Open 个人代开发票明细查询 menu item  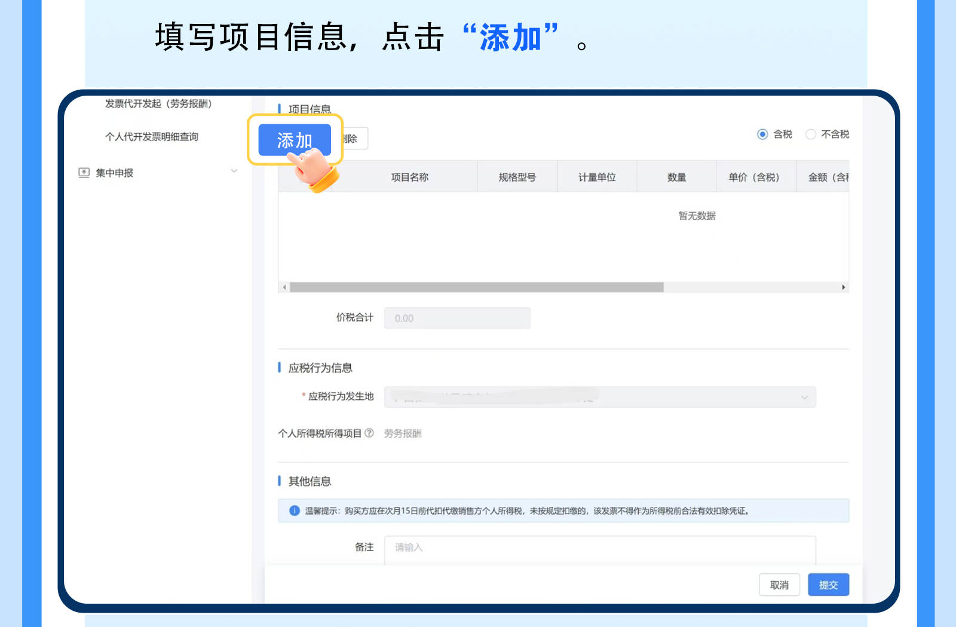[152, 137]
